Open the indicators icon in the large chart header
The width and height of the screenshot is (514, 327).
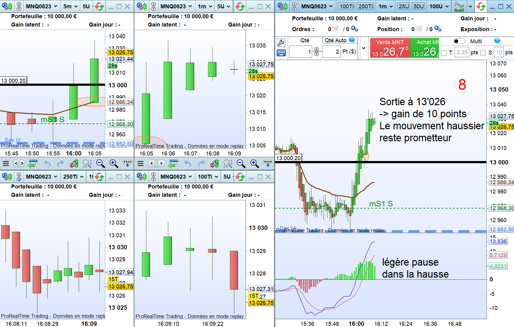459,6
